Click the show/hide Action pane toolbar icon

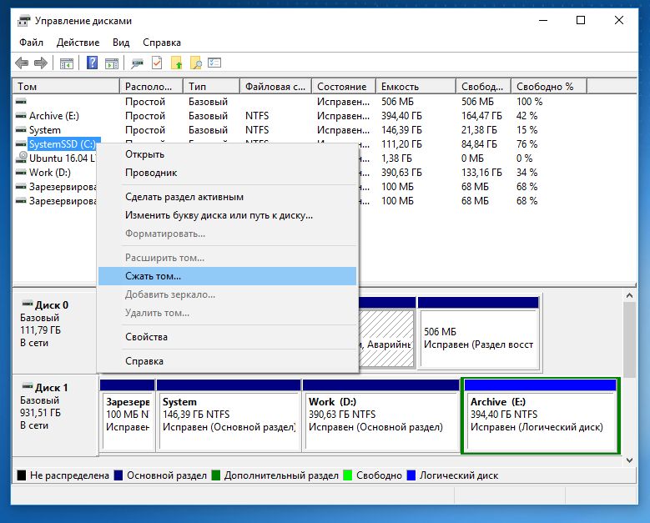click(x=110, y=63)
